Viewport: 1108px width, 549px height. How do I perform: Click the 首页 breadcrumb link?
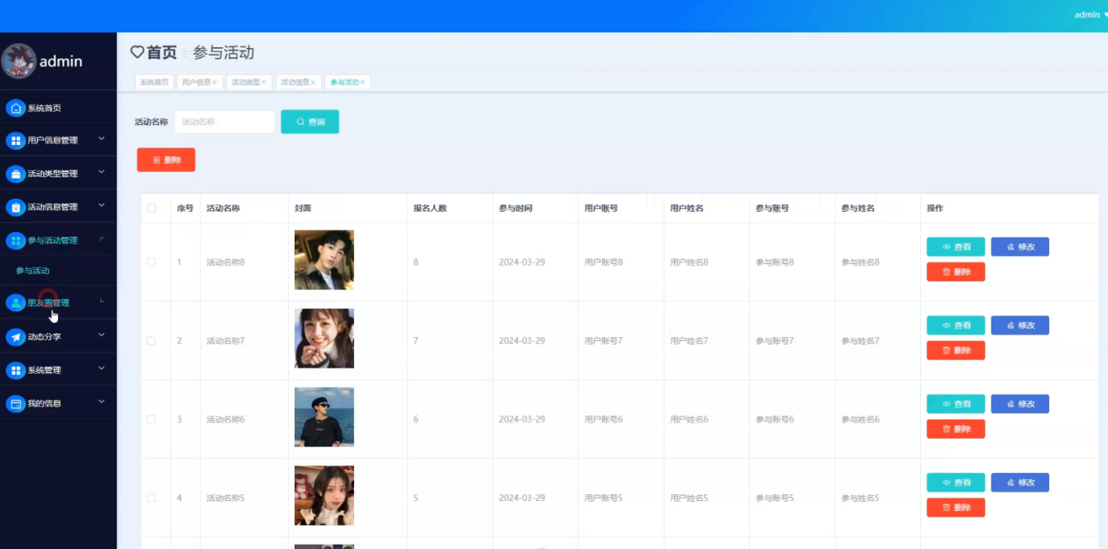pyautogui.click(x=161, y=52)
